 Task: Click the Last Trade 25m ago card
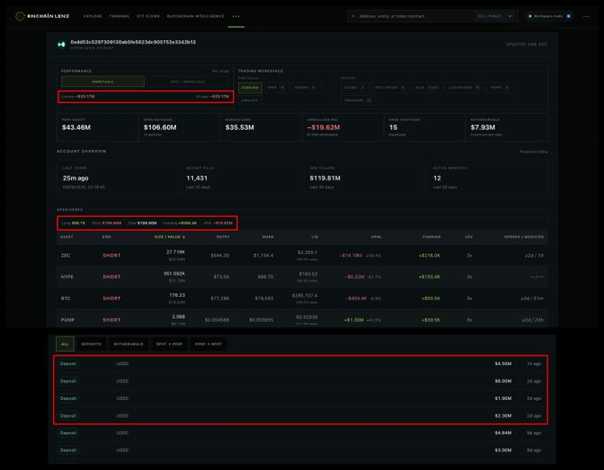coord(117,178)
